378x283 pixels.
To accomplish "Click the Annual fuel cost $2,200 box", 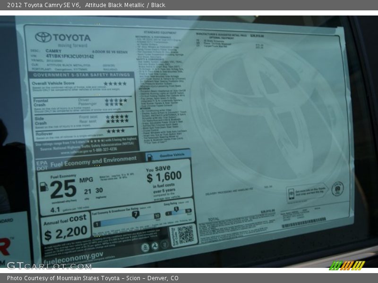I will tap(66, 228).
